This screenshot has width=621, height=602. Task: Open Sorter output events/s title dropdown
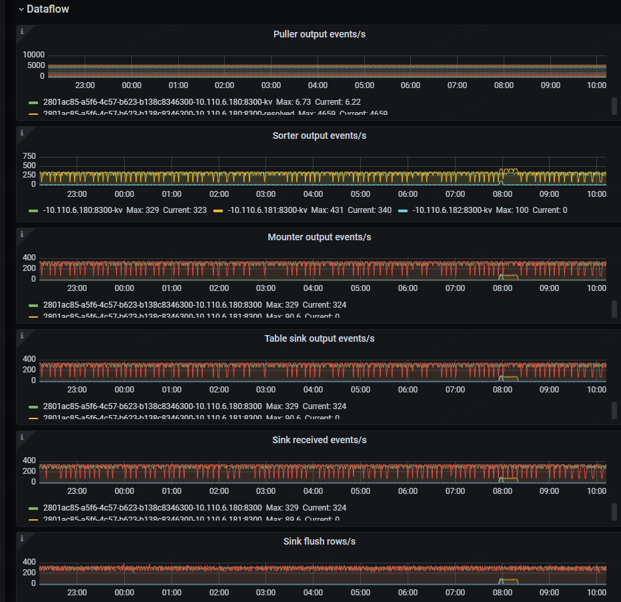point(319,136)
